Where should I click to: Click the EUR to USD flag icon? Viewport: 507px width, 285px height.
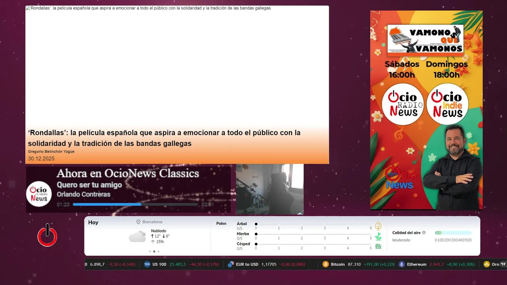[231, 264]
